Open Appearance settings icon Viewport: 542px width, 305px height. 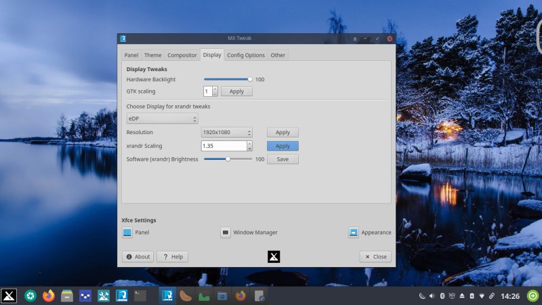[353, 232]
